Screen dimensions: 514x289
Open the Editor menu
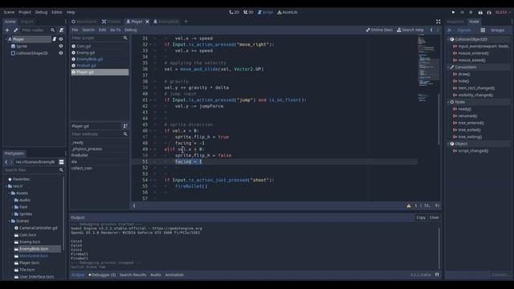pyautogui.click(x=57, y=12)
